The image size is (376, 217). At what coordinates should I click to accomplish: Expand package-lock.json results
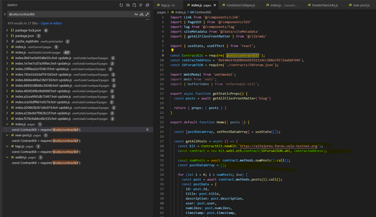[7, 31]
